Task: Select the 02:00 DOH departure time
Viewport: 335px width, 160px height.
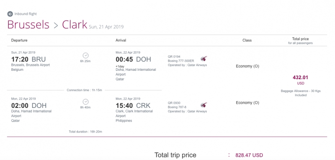Action: point(29,105)
